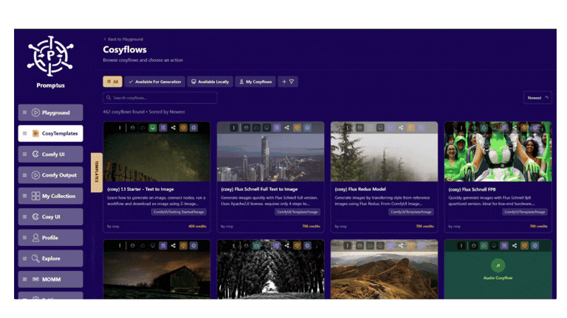Click user icon on Flux Redux Model card
567x318 pixels.
tap(360, 127)
